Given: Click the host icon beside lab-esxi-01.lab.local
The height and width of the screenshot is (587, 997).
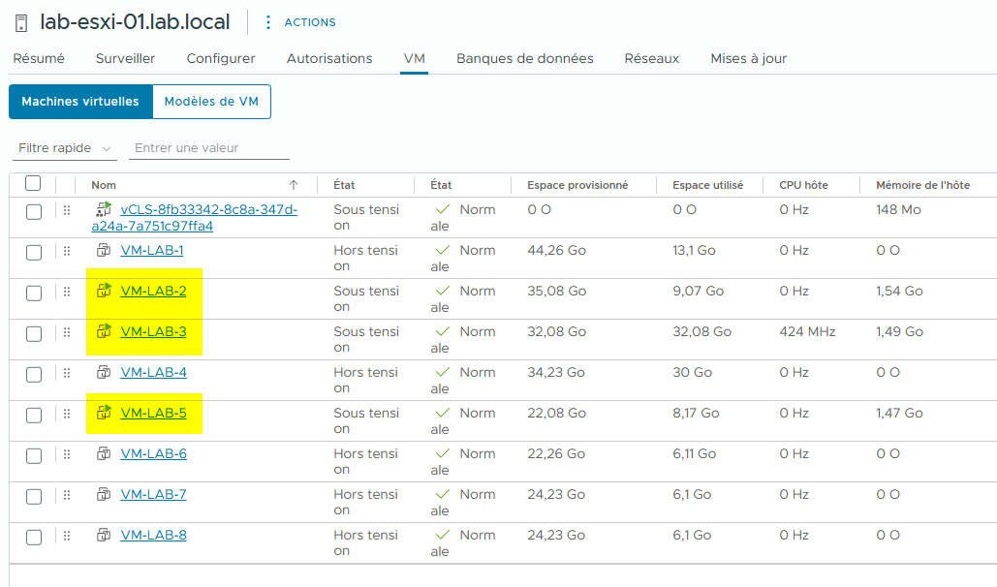Looking at the screenshot, I should click(20, 21).
